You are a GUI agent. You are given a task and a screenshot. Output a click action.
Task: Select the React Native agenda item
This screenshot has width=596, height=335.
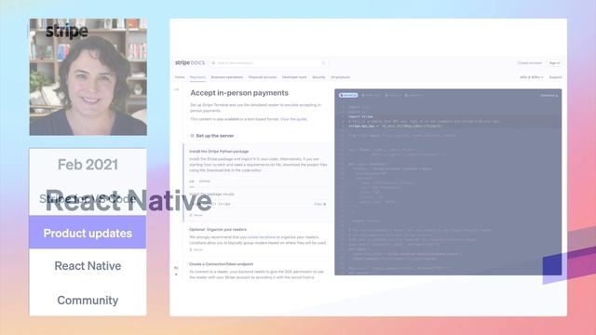coord(88,266)
